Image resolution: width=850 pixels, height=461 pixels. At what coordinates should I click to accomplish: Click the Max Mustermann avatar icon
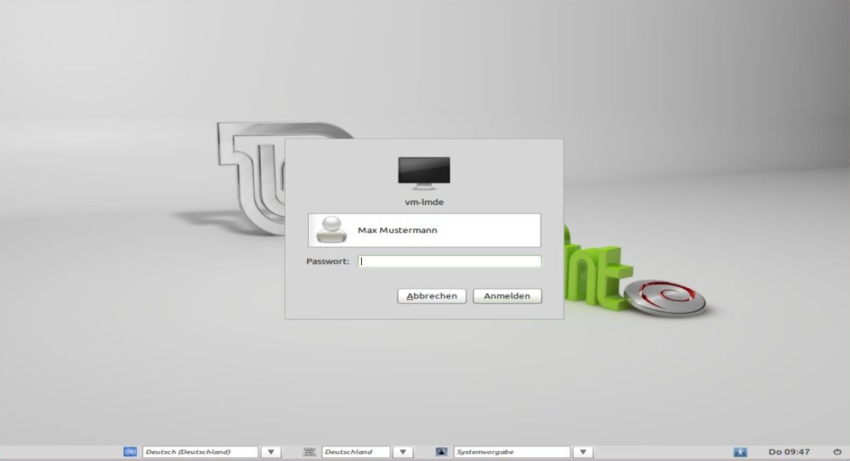pos(331,229)
